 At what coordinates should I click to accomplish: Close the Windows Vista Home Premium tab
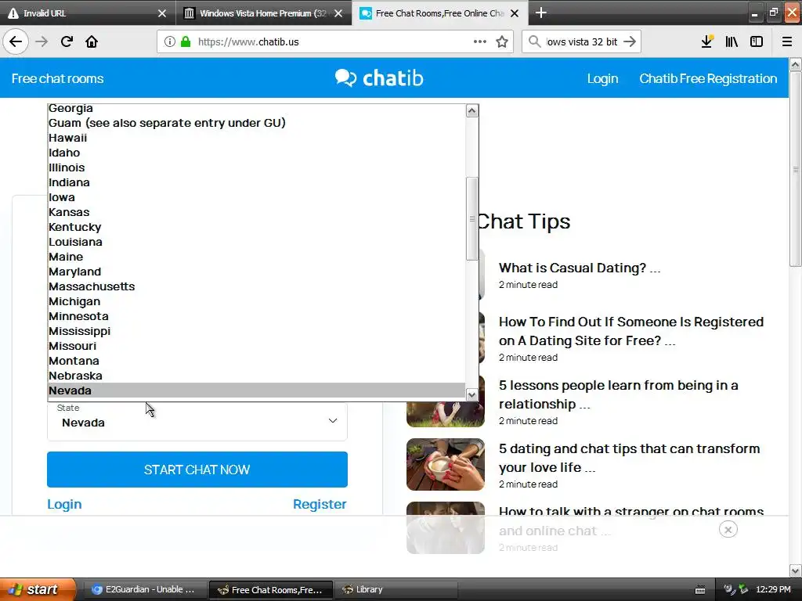coord(338,13)
